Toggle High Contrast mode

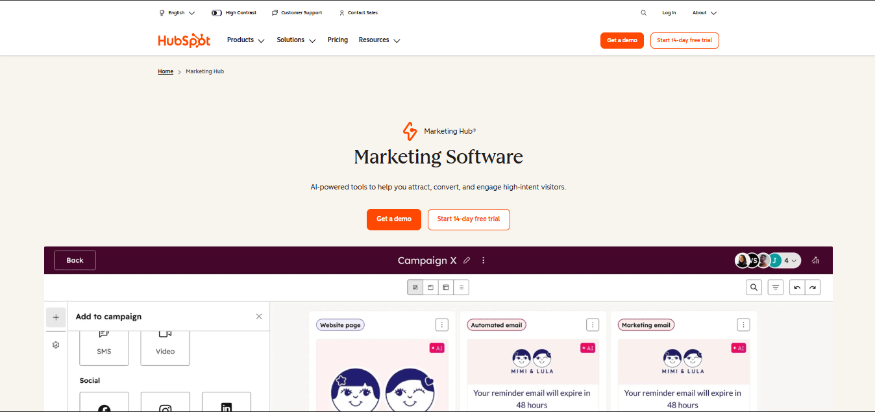[x=234, y=13]
